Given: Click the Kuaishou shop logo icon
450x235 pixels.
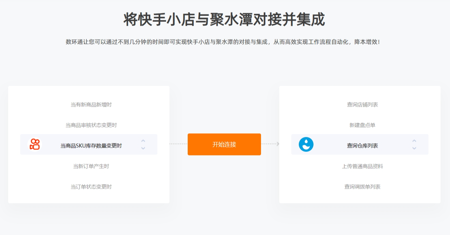Looking at the screenshot, I should point(35,144).
